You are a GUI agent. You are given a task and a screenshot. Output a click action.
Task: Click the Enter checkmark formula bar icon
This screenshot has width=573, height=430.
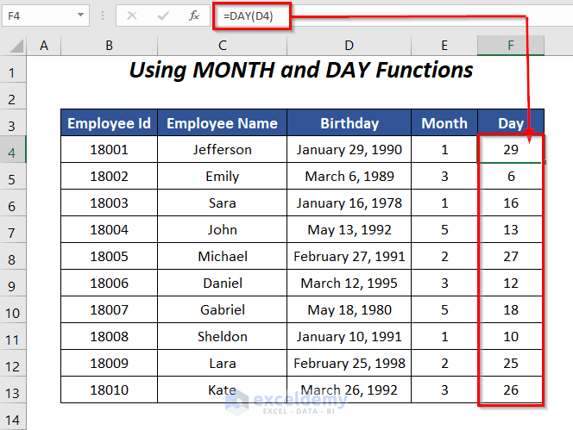click(x=163, y=16)
